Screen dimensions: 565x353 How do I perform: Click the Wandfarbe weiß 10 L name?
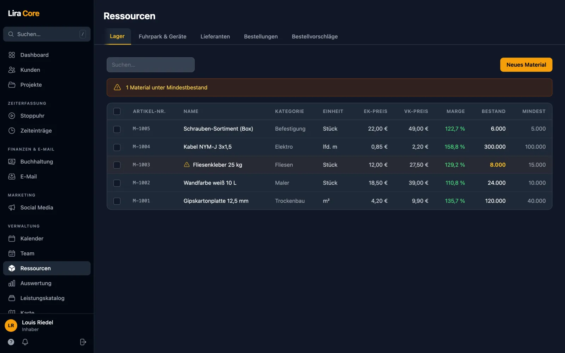click(210, 183)
